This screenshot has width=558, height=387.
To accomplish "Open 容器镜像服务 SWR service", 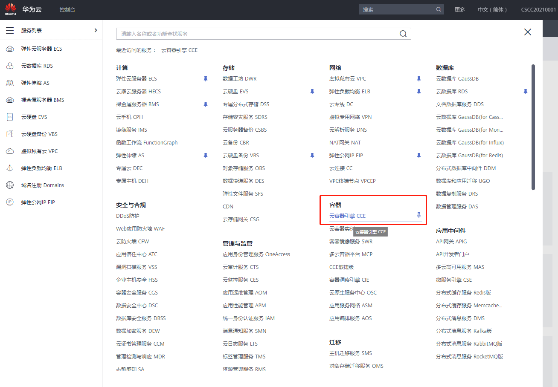I will point(351,242).
